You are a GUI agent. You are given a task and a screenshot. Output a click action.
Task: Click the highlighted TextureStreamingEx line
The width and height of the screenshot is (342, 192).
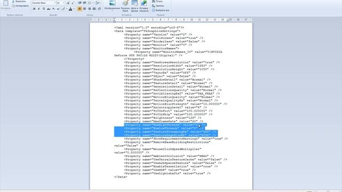pyautogui.click(x=170, y=132)
